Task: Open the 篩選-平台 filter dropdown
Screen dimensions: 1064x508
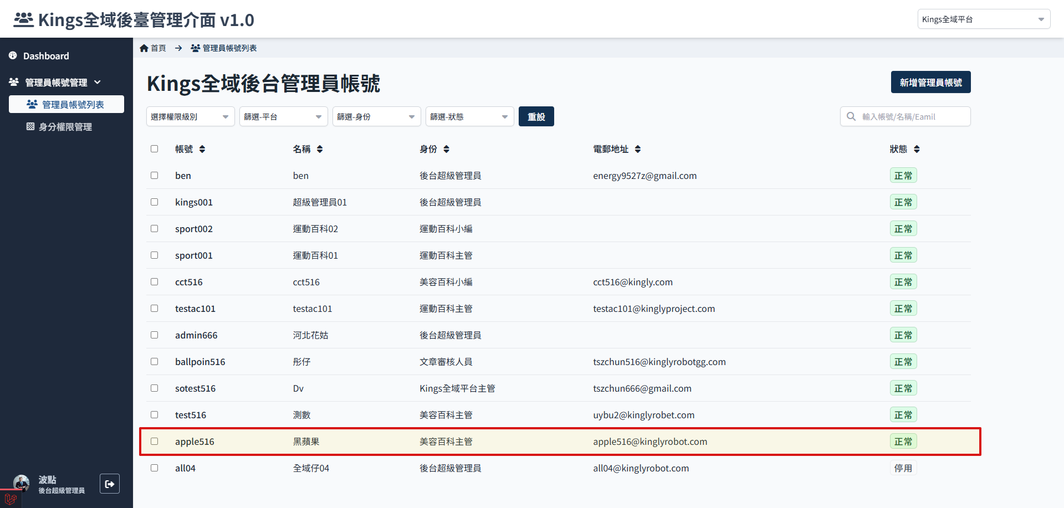Action: pyautogui.click(x=284, y=116)
